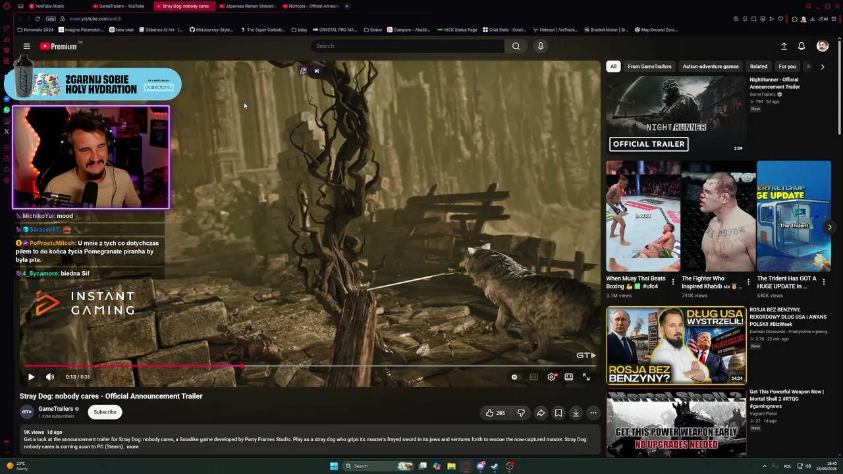This screenshot has height=474, width=843.
Task: Open the 'ROSJA BEZ BENZYNY' video thumbnail
Action: [x=676, y=345]
